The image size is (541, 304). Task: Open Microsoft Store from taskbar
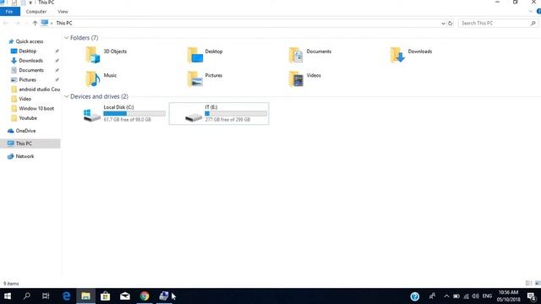[x=105, y=296]
